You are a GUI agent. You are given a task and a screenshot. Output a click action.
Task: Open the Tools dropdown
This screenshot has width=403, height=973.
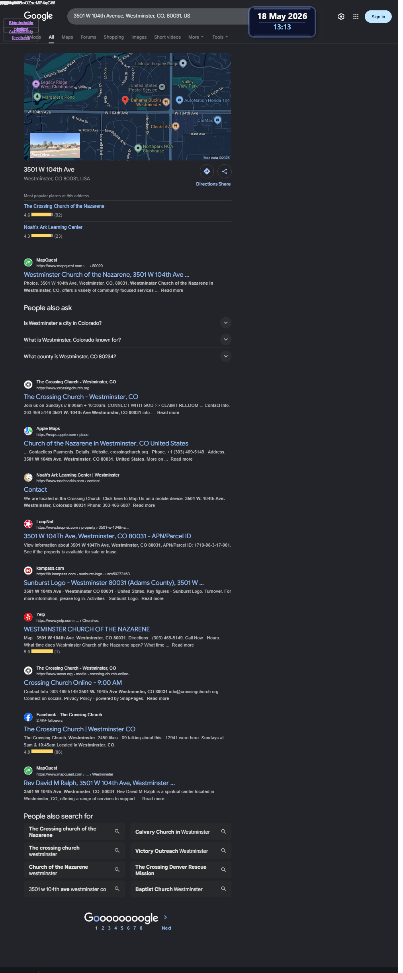point(220,37)
